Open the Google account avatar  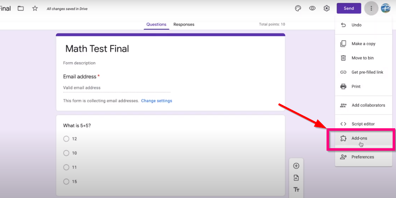coord(386,8)
